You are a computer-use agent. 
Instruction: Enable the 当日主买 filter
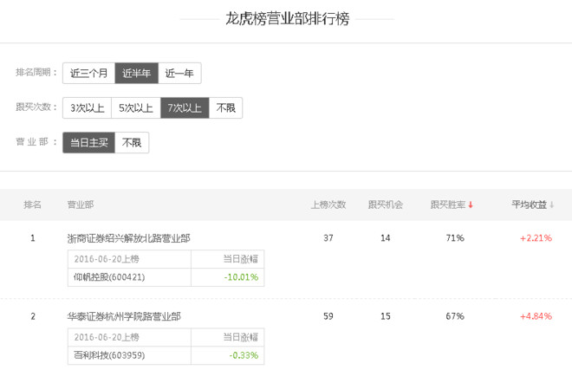[x=89, y=143]
